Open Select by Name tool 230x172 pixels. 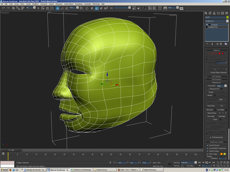pyautogui.click(x=43, y=8)
